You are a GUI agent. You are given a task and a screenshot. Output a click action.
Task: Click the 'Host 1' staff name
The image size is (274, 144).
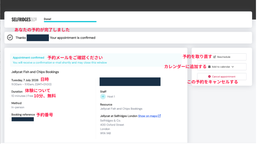coord(111,96)
